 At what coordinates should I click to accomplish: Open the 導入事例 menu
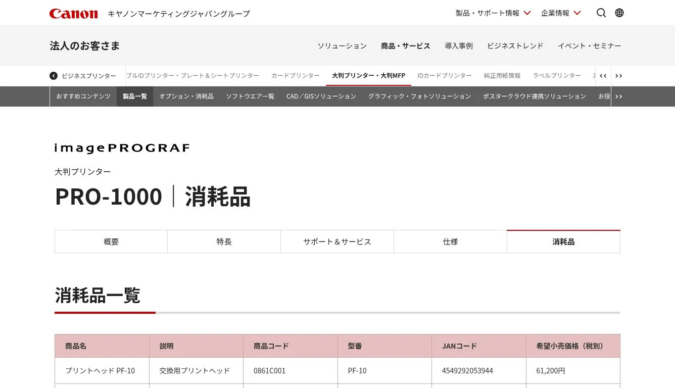459,46
